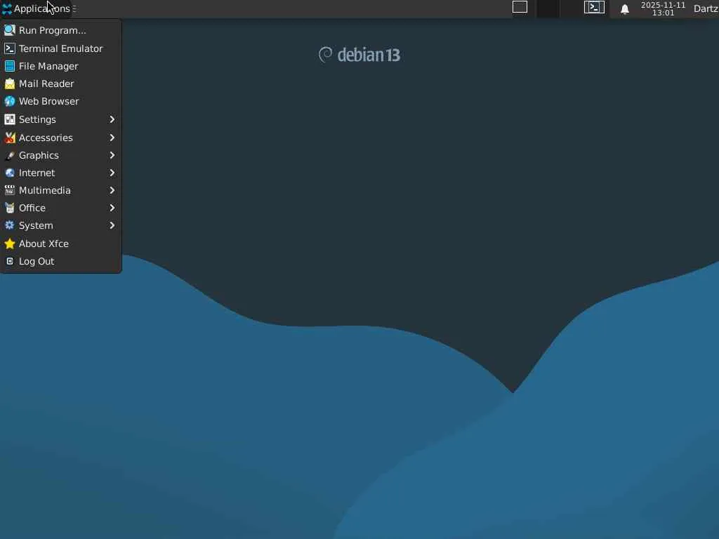Open File Manager menu entry

[x=60, y=66]
